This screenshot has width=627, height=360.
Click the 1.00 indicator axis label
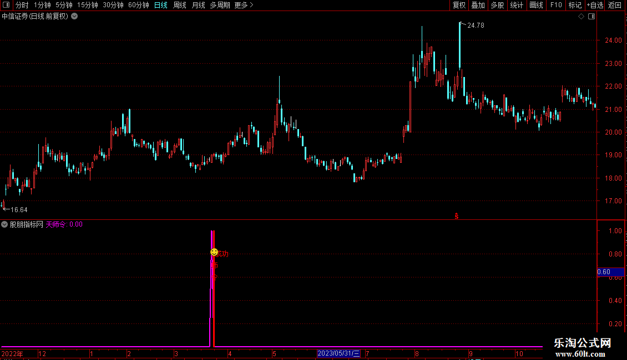tap(615, 231)
